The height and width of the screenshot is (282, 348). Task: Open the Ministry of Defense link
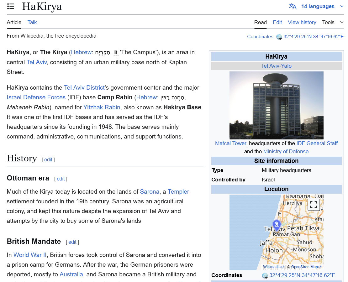tap(286, 152)
